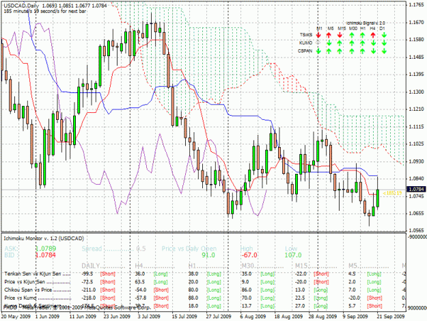Click the daily Price vs Kumo value -218.0
This screenshot has width=427, height=321.
(x=89, y=298)
